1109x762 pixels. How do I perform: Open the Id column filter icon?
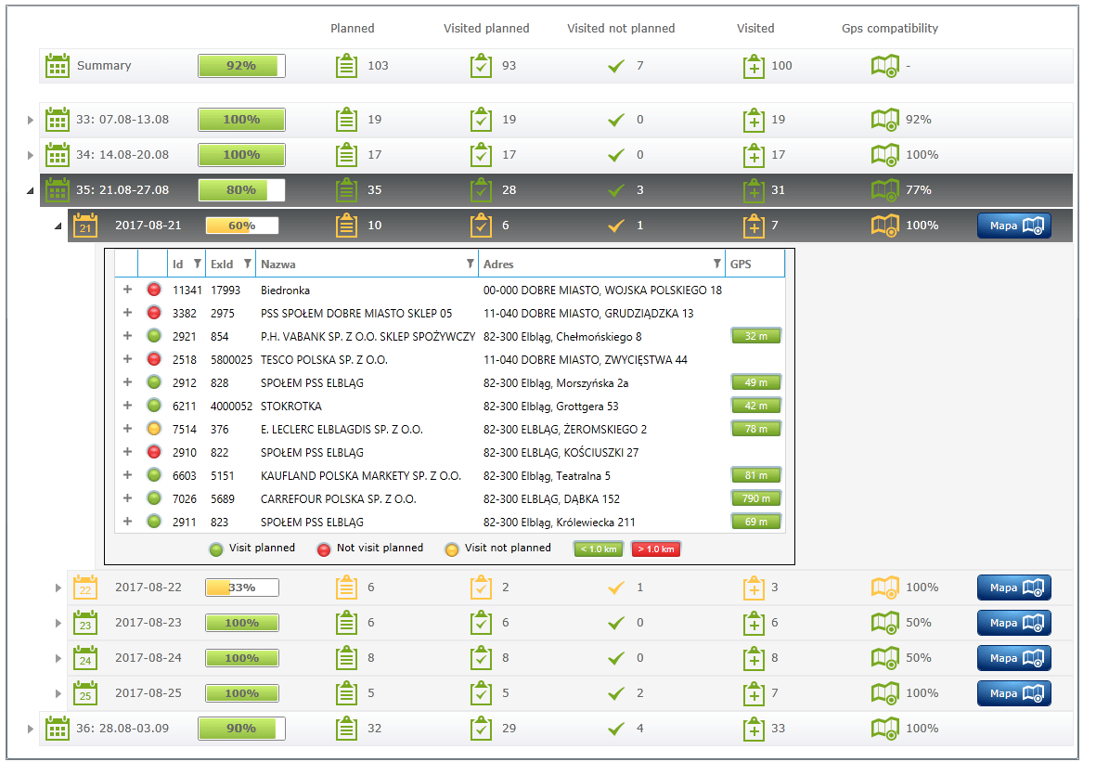198,265
